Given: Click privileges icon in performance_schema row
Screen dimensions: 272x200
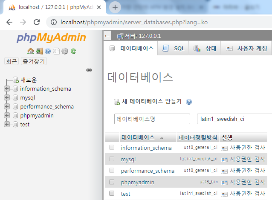Looking at the screenshot, I should point(224,171).
